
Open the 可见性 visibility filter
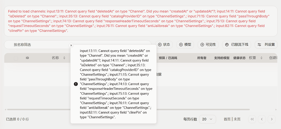tap(208, 45)
